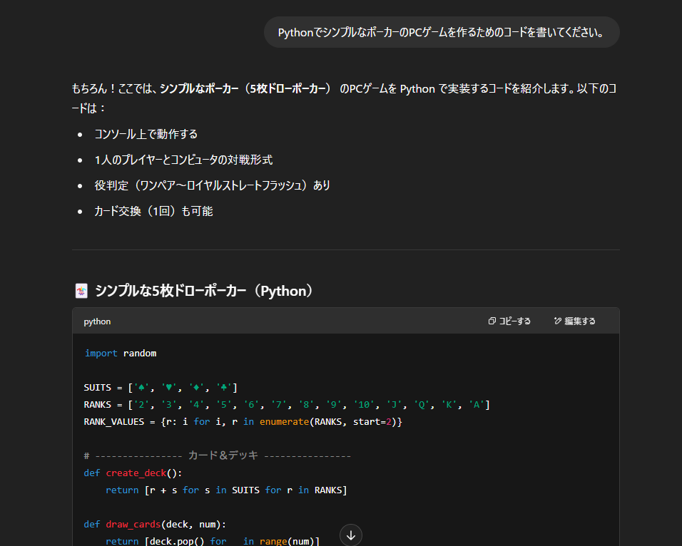
Task: Click the RANKS list definition line
Action: (286, 405)
